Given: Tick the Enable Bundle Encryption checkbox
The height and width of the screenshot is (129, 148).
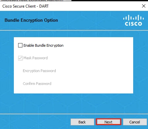Looking at the screenshot, I should coord(20,45).
